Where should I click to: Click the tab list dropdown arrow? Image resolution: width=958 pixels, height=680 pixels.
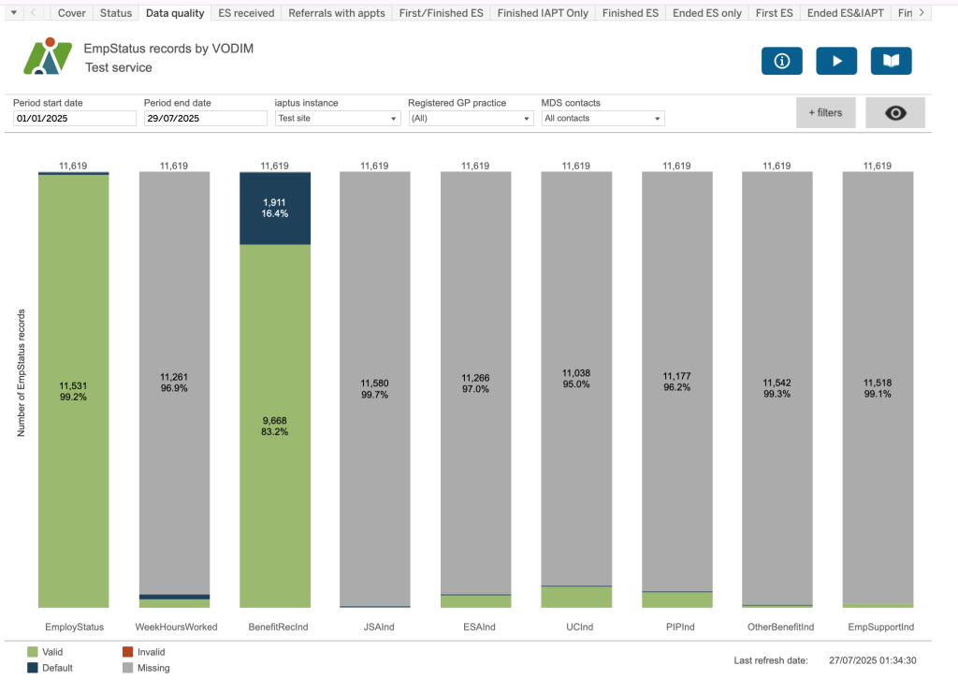(x=13, y=13)
